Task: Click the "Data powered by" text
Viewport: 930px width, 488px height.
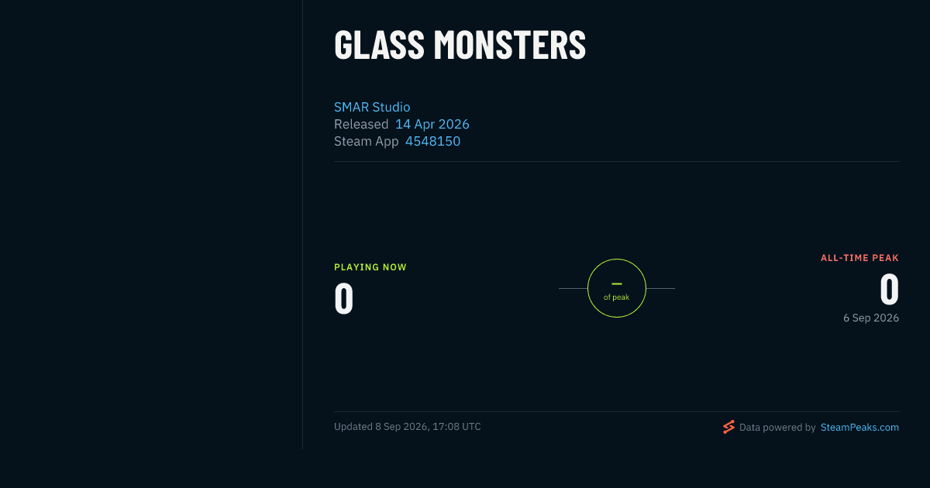Action: coord(777,427)
